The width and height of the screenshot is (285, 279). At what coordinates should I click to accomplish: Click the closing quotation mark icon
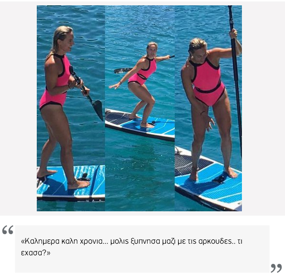tap(276, 268)
